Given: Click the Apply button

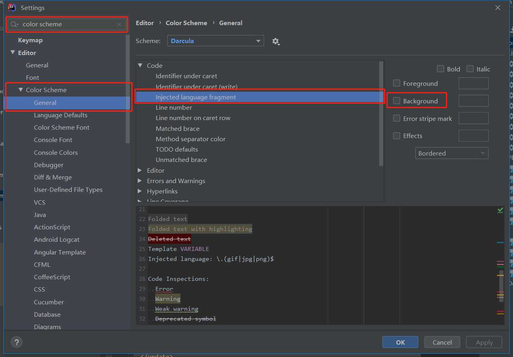Looking at the screenshot, I should coord(484,342).
